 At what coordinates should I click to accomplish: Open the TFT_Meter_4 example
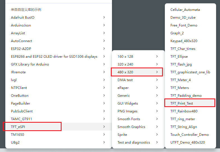tap(190, 80)
